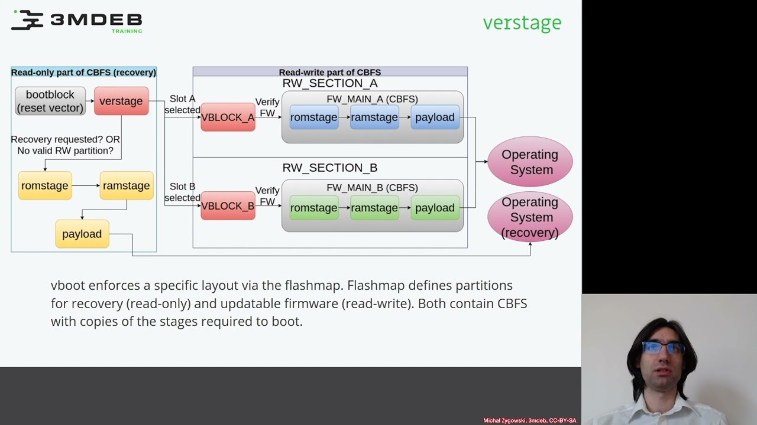
Task: Click the yellow ramstage recovery box
Action: (x=127, y=186)
